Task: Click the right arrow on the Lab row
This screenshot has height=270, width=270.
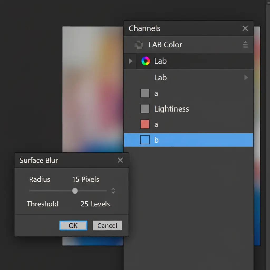Action: click(246, 78)
